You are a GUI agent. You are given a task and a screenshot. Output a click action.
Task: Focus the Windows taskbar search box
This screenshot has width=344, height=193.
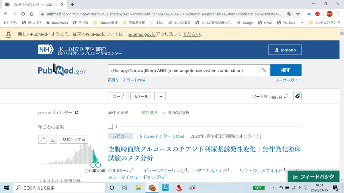point(59,188)
